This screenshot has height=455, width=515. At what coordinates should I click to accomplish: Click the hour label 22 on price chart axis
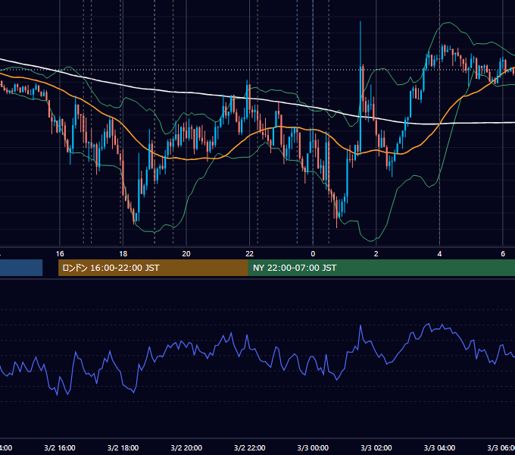tap(250, 254)
